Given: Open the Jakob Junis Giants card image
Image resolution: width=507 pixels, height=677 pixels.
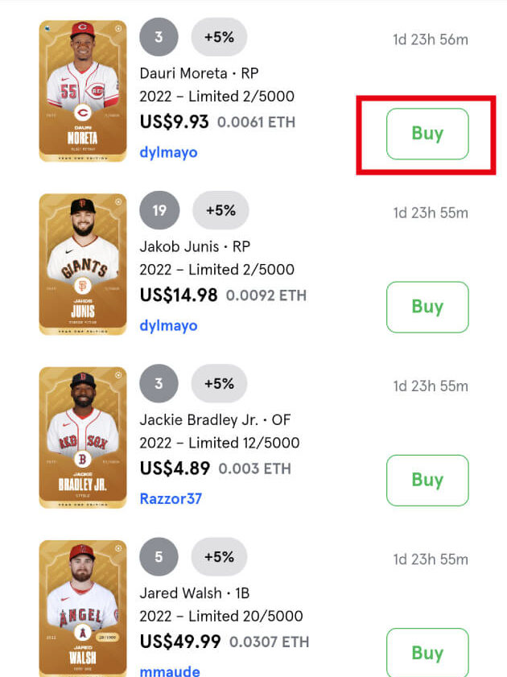Looking at the screenshot, I should 83,264.
